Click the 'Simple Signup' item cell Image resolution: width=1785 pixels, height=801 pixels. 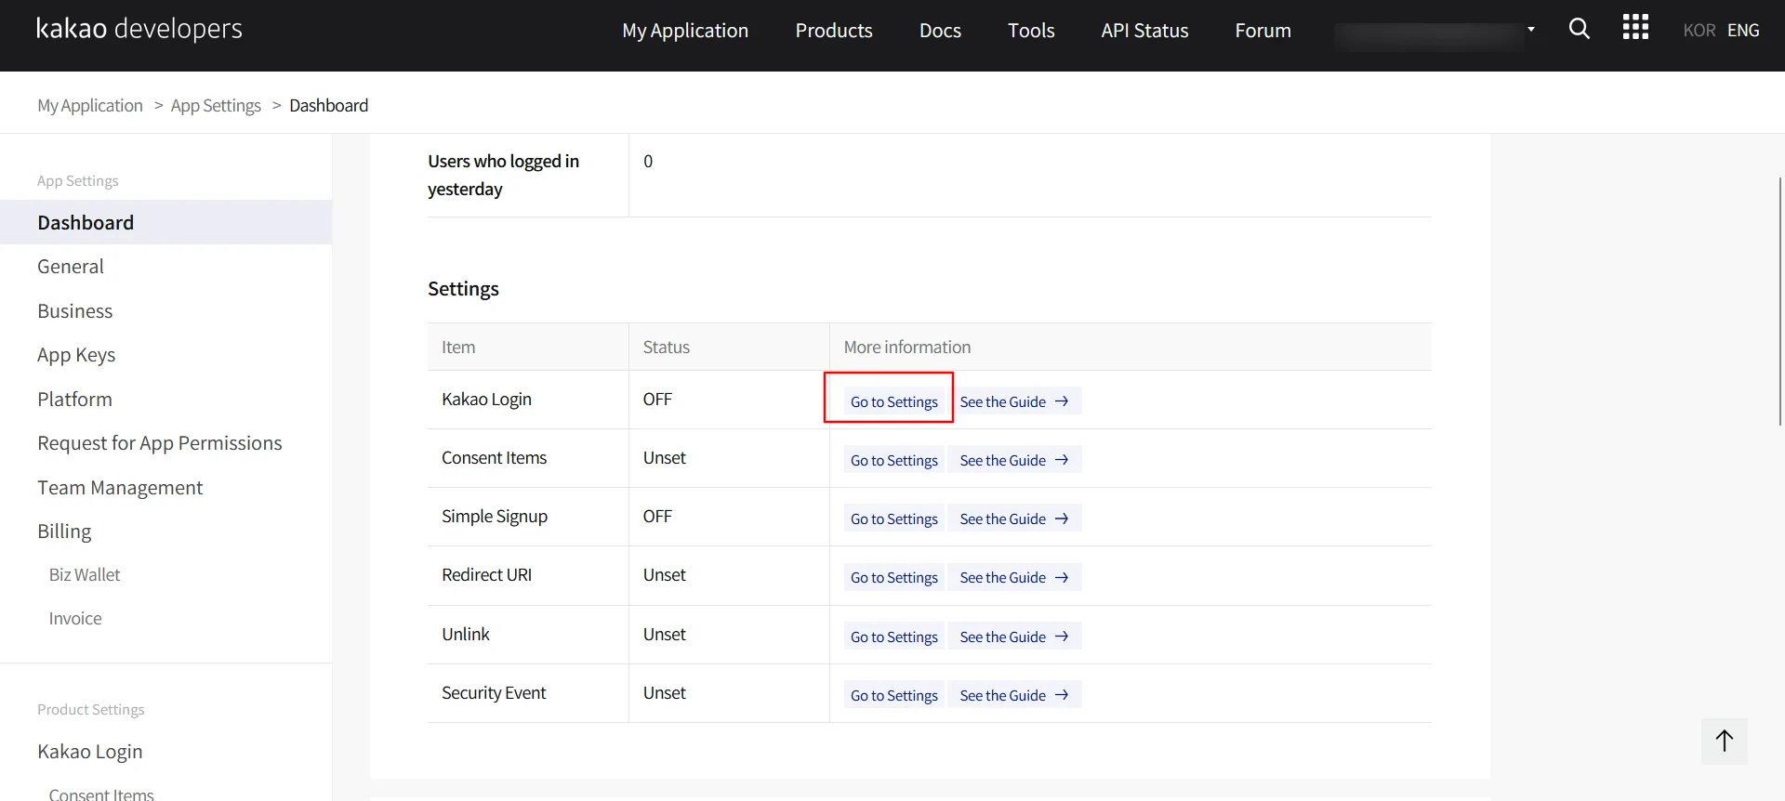[x=528, y=517]
